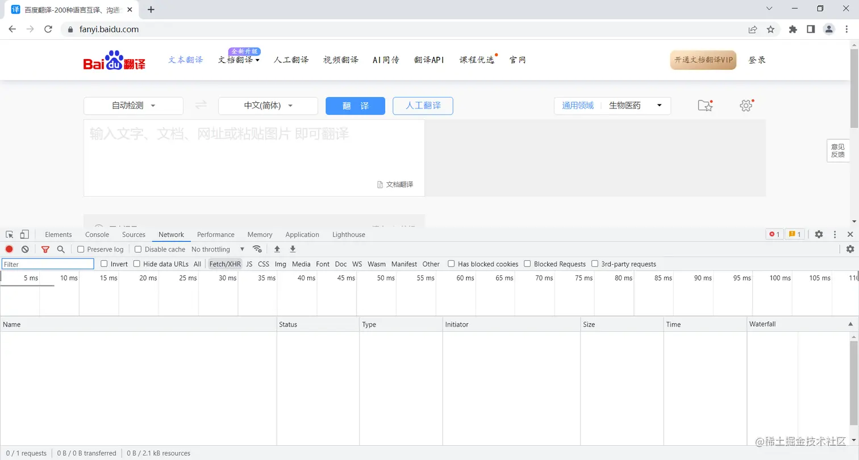Check the Blocked Requests checkbox
This screenshot has height=460, width=859.
pos(527,264)
